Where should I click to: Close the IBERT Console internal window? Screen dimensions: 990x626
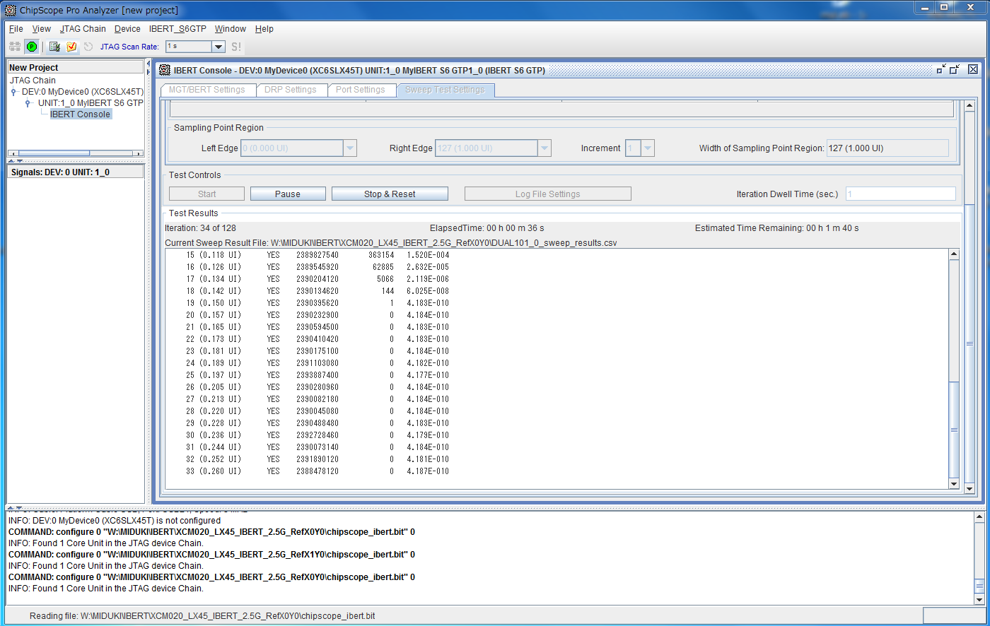tap(973, 69)
